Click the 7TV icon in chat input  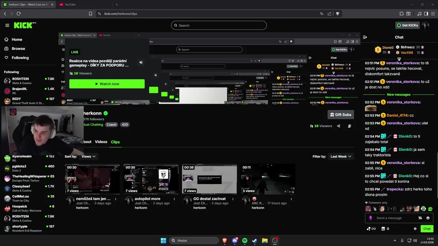tap(420, 218)
